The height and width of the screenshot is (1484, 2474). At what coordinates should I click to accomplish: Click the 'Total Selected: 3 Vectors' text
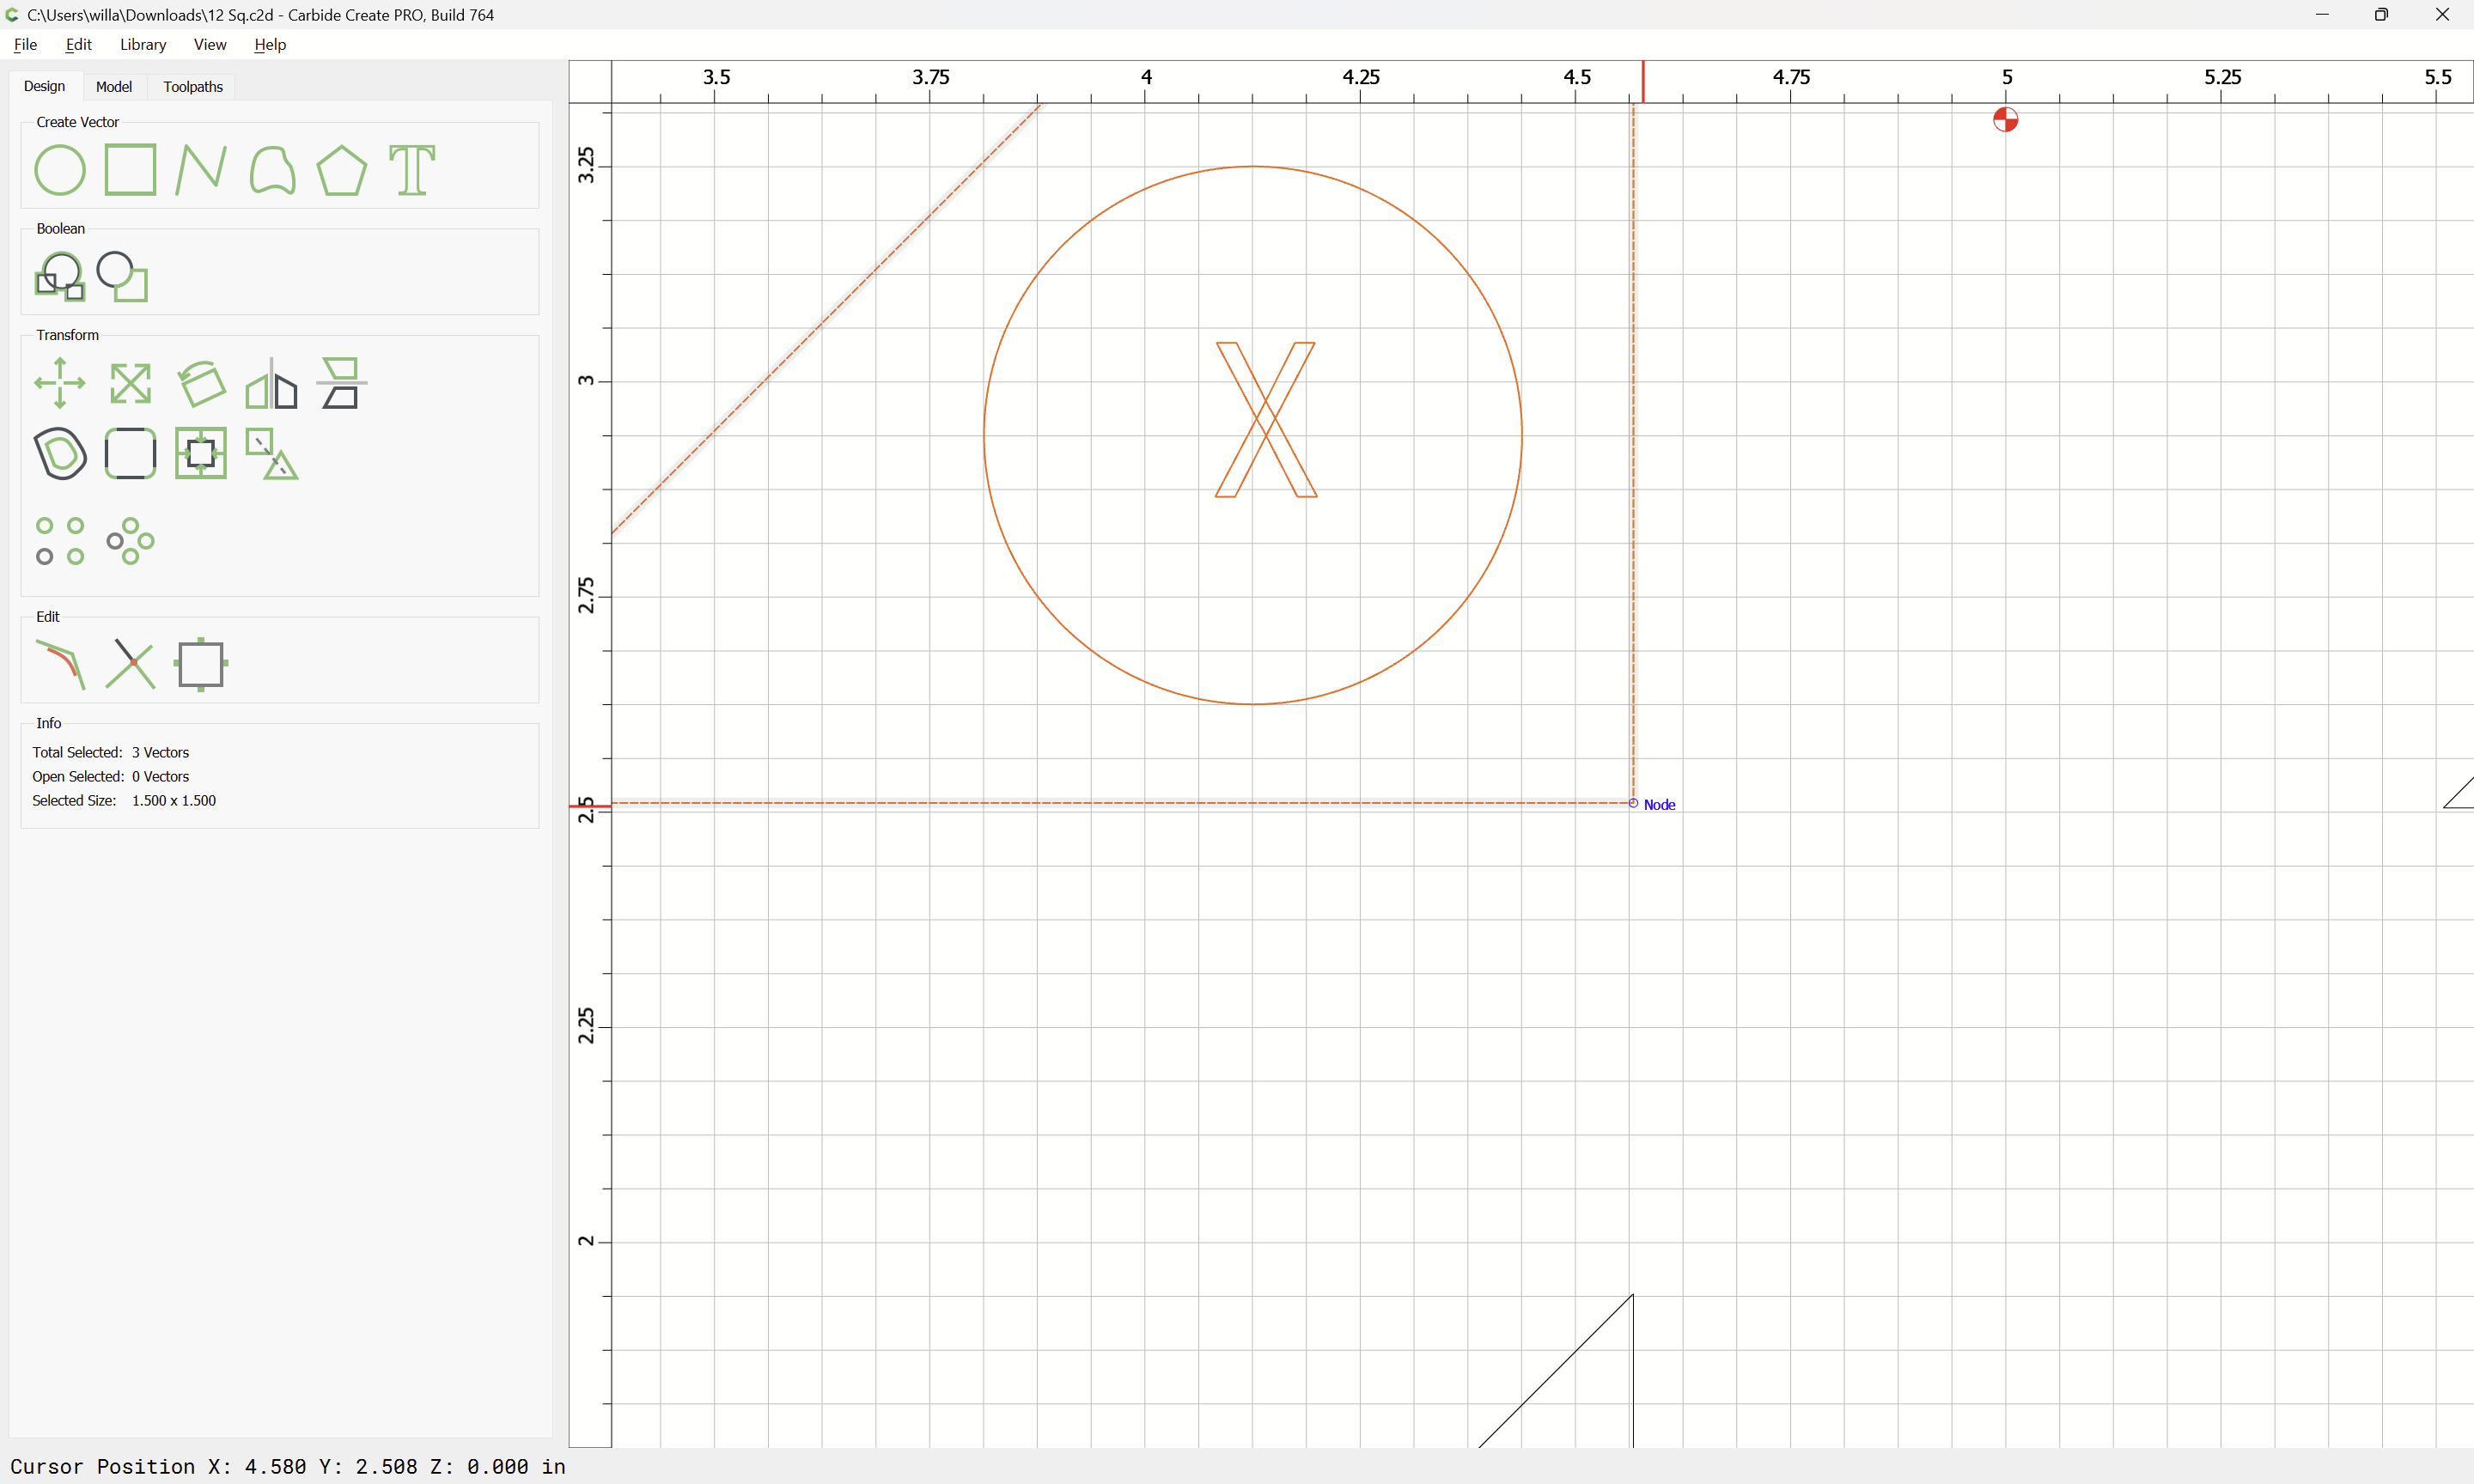point(110,752)
